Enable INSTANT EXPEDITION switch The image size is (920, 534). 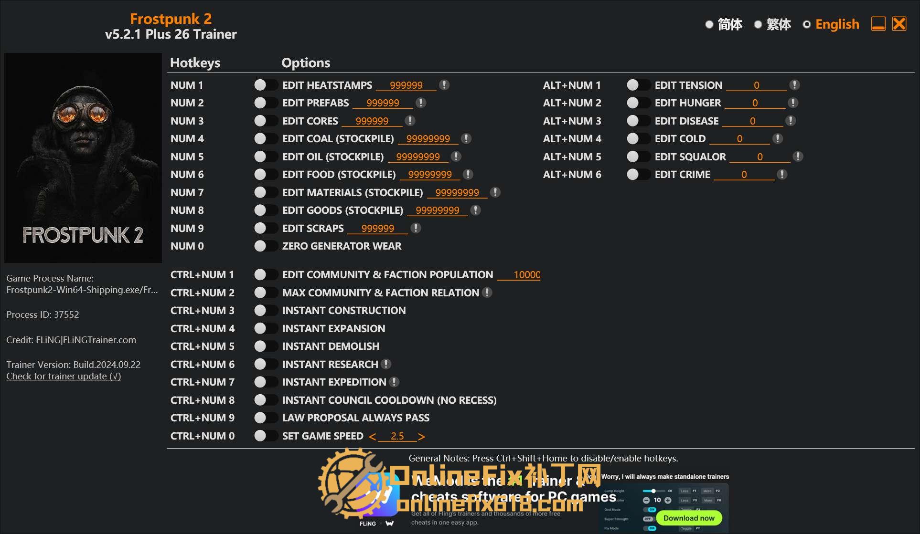tap(266, 382)
